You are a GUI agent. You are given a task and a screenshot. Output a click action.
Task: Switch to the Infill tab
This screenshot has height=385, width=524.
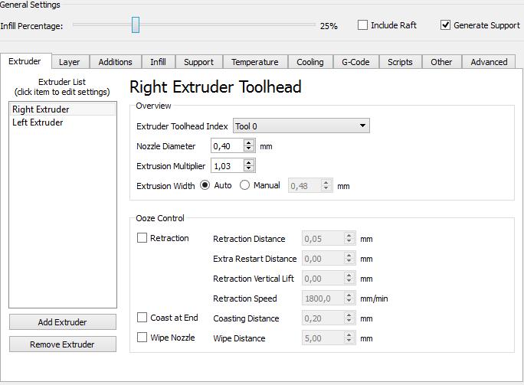[158, 62]
